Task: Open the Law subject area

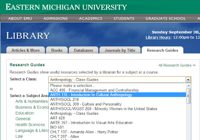Action: [19, 136]
